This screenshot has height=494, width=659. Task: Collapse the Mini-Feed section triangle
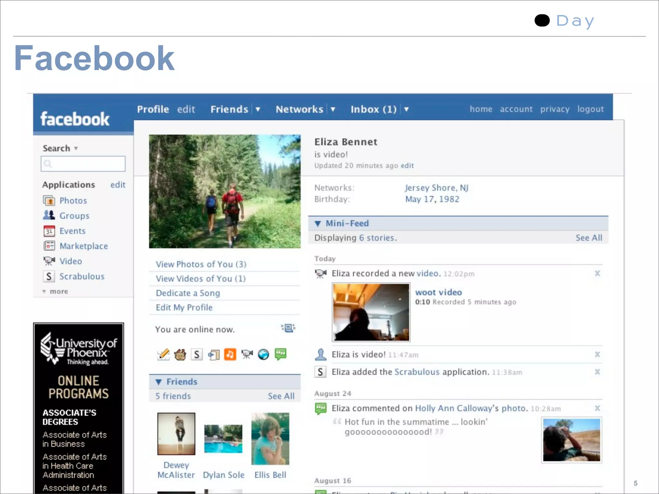click(318, 224)
